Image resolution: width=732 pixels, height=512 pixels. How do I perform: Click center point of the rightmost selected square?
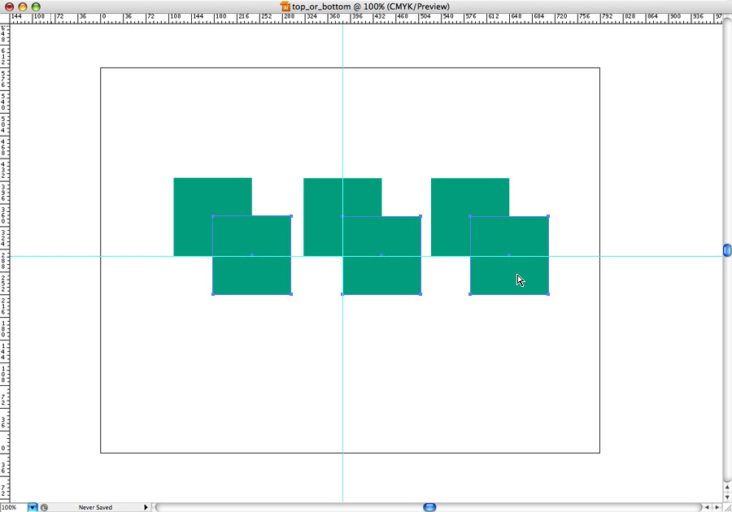coord(509,255)
